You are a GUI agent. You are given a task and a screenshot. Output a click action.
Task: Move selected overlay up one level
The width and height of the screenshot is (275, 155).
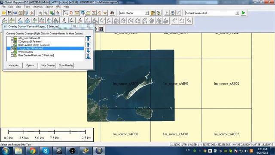point(88,45)
